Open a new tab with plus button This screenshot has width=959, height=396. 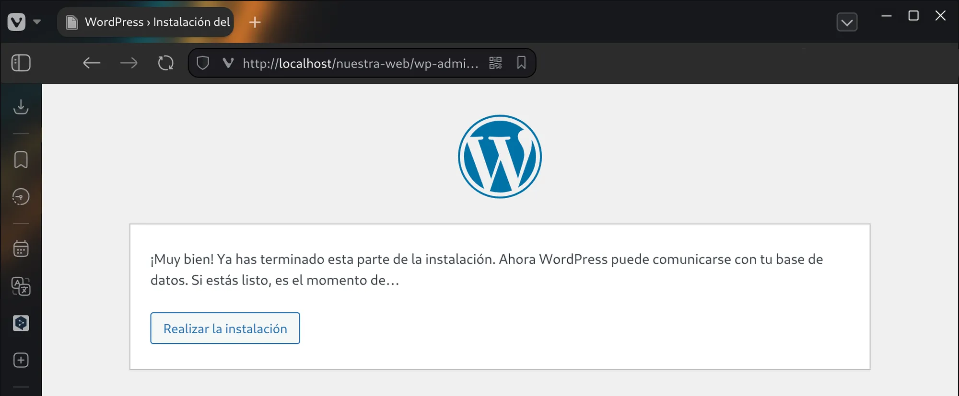coord(255,22)
